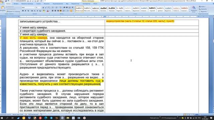Click the Paste (Вставить) icon
This screenshot has height=120, width=214.
tap(3, 8)
